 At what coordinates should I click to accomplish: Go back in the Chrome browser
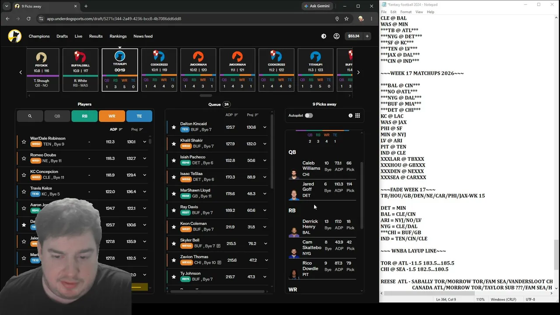[7, 19]
